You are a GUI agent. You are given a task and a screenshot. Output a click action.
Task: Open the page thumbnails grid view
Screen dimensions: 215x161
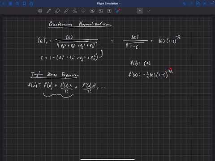[10, 4]
